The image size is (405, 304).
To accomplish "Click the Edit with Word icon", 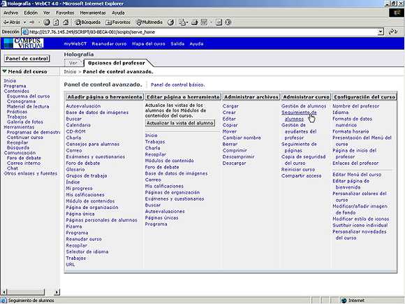I will [204, 22].
